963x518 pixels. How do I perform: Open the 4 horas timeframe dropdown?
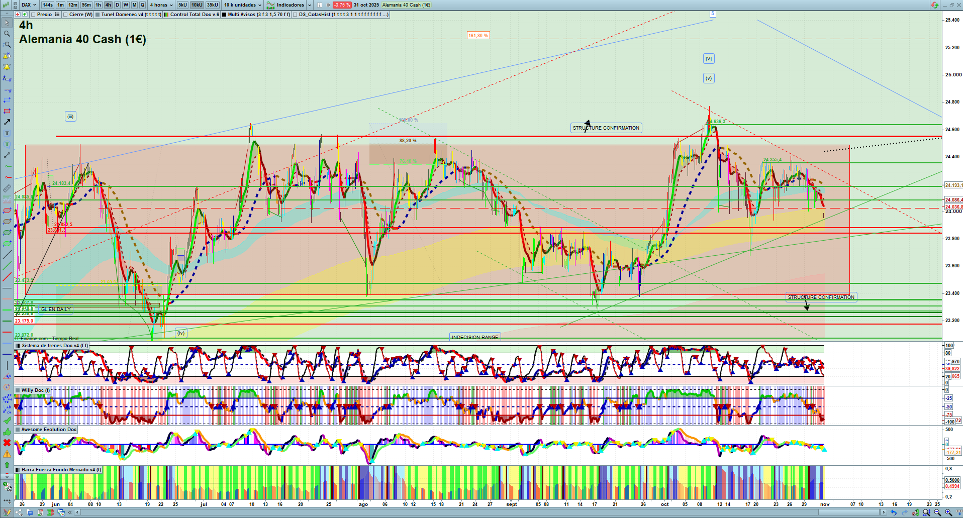tap(161, 5)
